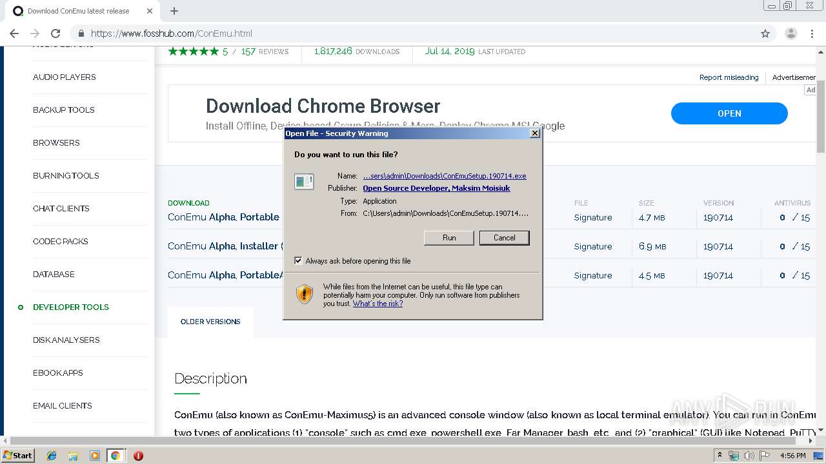Open Codec Packs category
Screen dimensions: 826x464
point(61,241)
